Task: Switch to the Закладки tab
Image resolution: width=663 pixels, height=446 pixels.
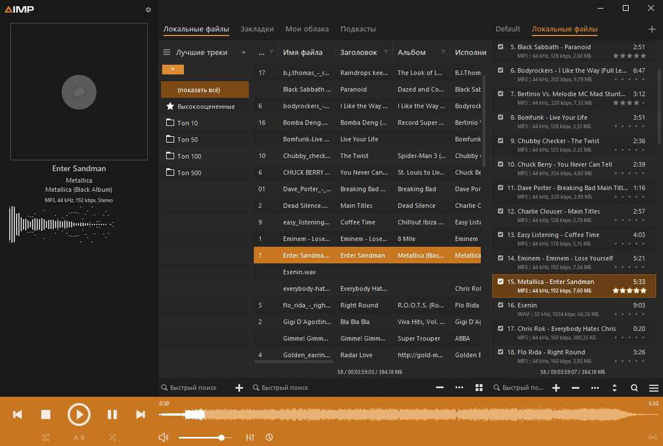Action: click(x=257, y=29)
